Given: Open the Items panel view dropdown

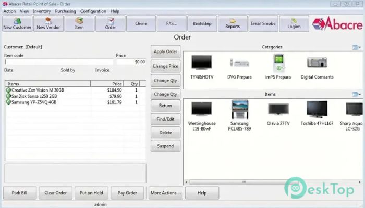Looking at the screenshot, I should pyautogui.click(x=357, y=94).
